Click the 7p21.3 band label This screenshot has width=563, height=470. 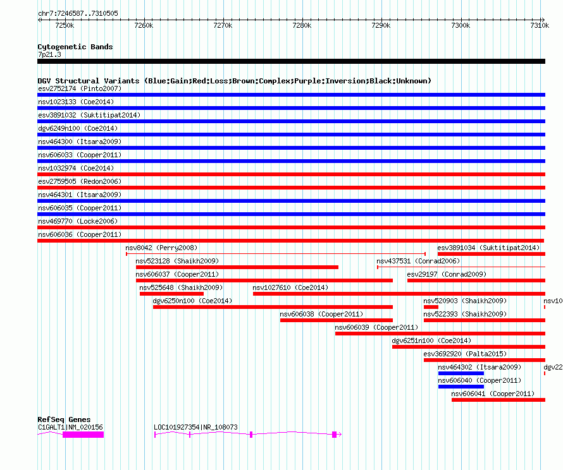click(49, 54)
